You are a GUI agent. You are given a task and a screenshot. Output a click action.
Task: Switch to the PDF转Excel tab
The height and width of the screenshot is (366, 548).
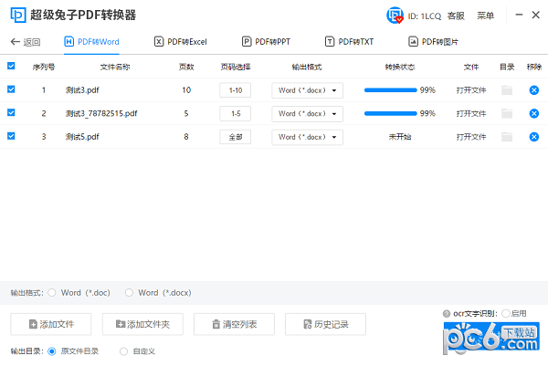tap(181, 42)
